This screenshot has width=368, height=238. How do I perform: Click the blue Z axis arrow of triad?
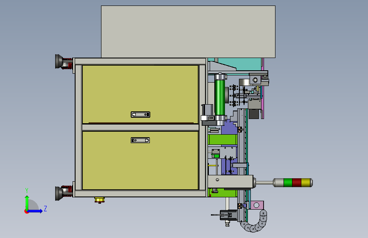[36, 211]
